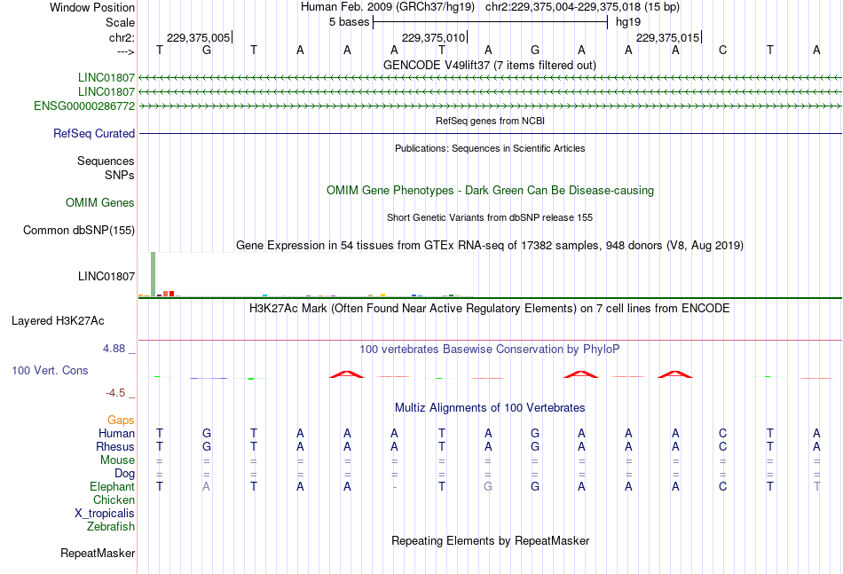This screenshot has height=574, width=843.
Task: Click the chr2: ruler label
Action: 122,37
